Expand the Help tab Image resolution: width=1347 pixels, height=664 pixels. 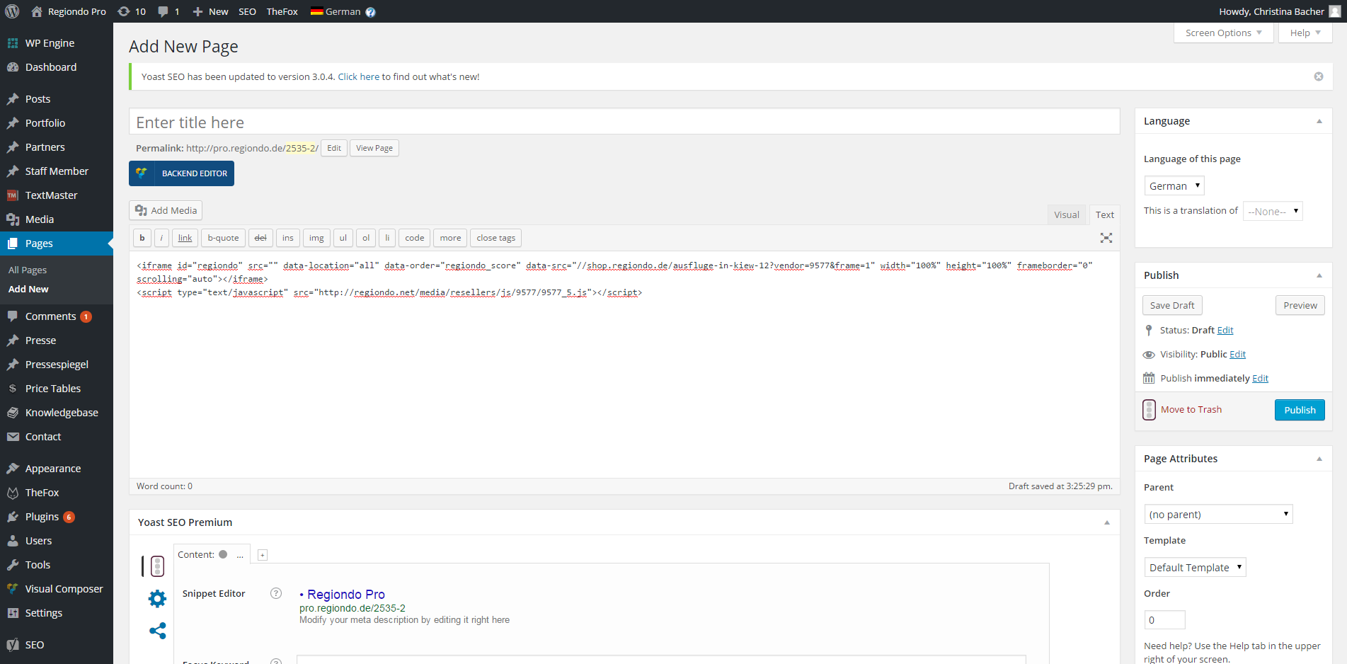point(1305,33)
